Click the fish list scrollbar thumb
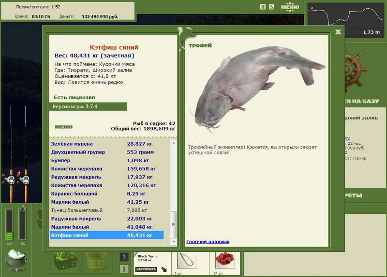This screenshot has width=387, height=277. [x=174, y=224]
